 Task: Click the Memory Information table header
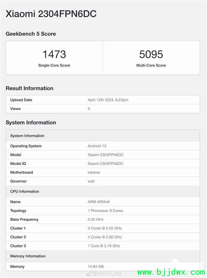(x=103, y=256)
